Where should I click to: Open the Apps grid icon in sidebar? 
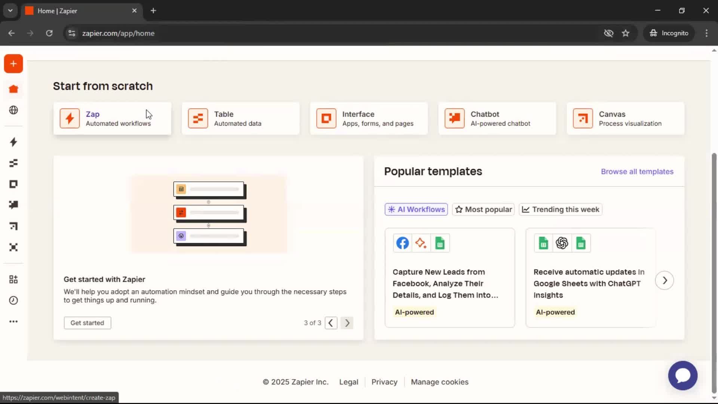(13, 279)
